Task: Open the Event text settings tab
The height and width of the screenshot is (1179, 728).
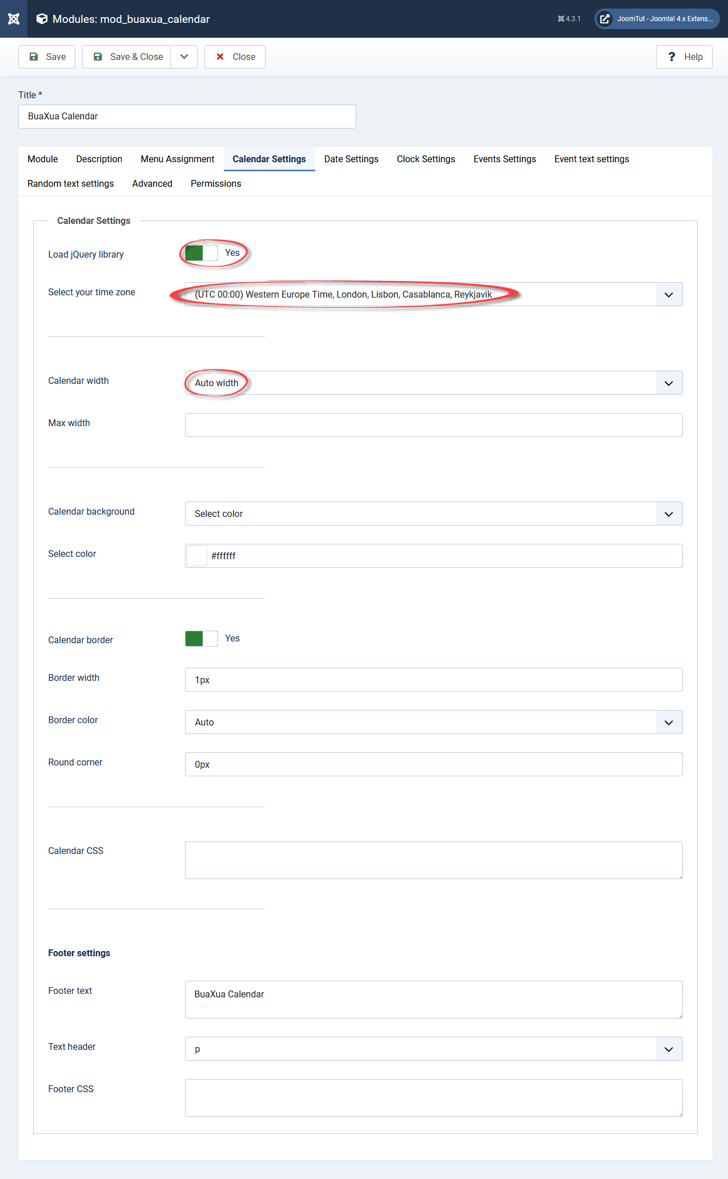Action: pyautogui.click(x=592, y=159)
